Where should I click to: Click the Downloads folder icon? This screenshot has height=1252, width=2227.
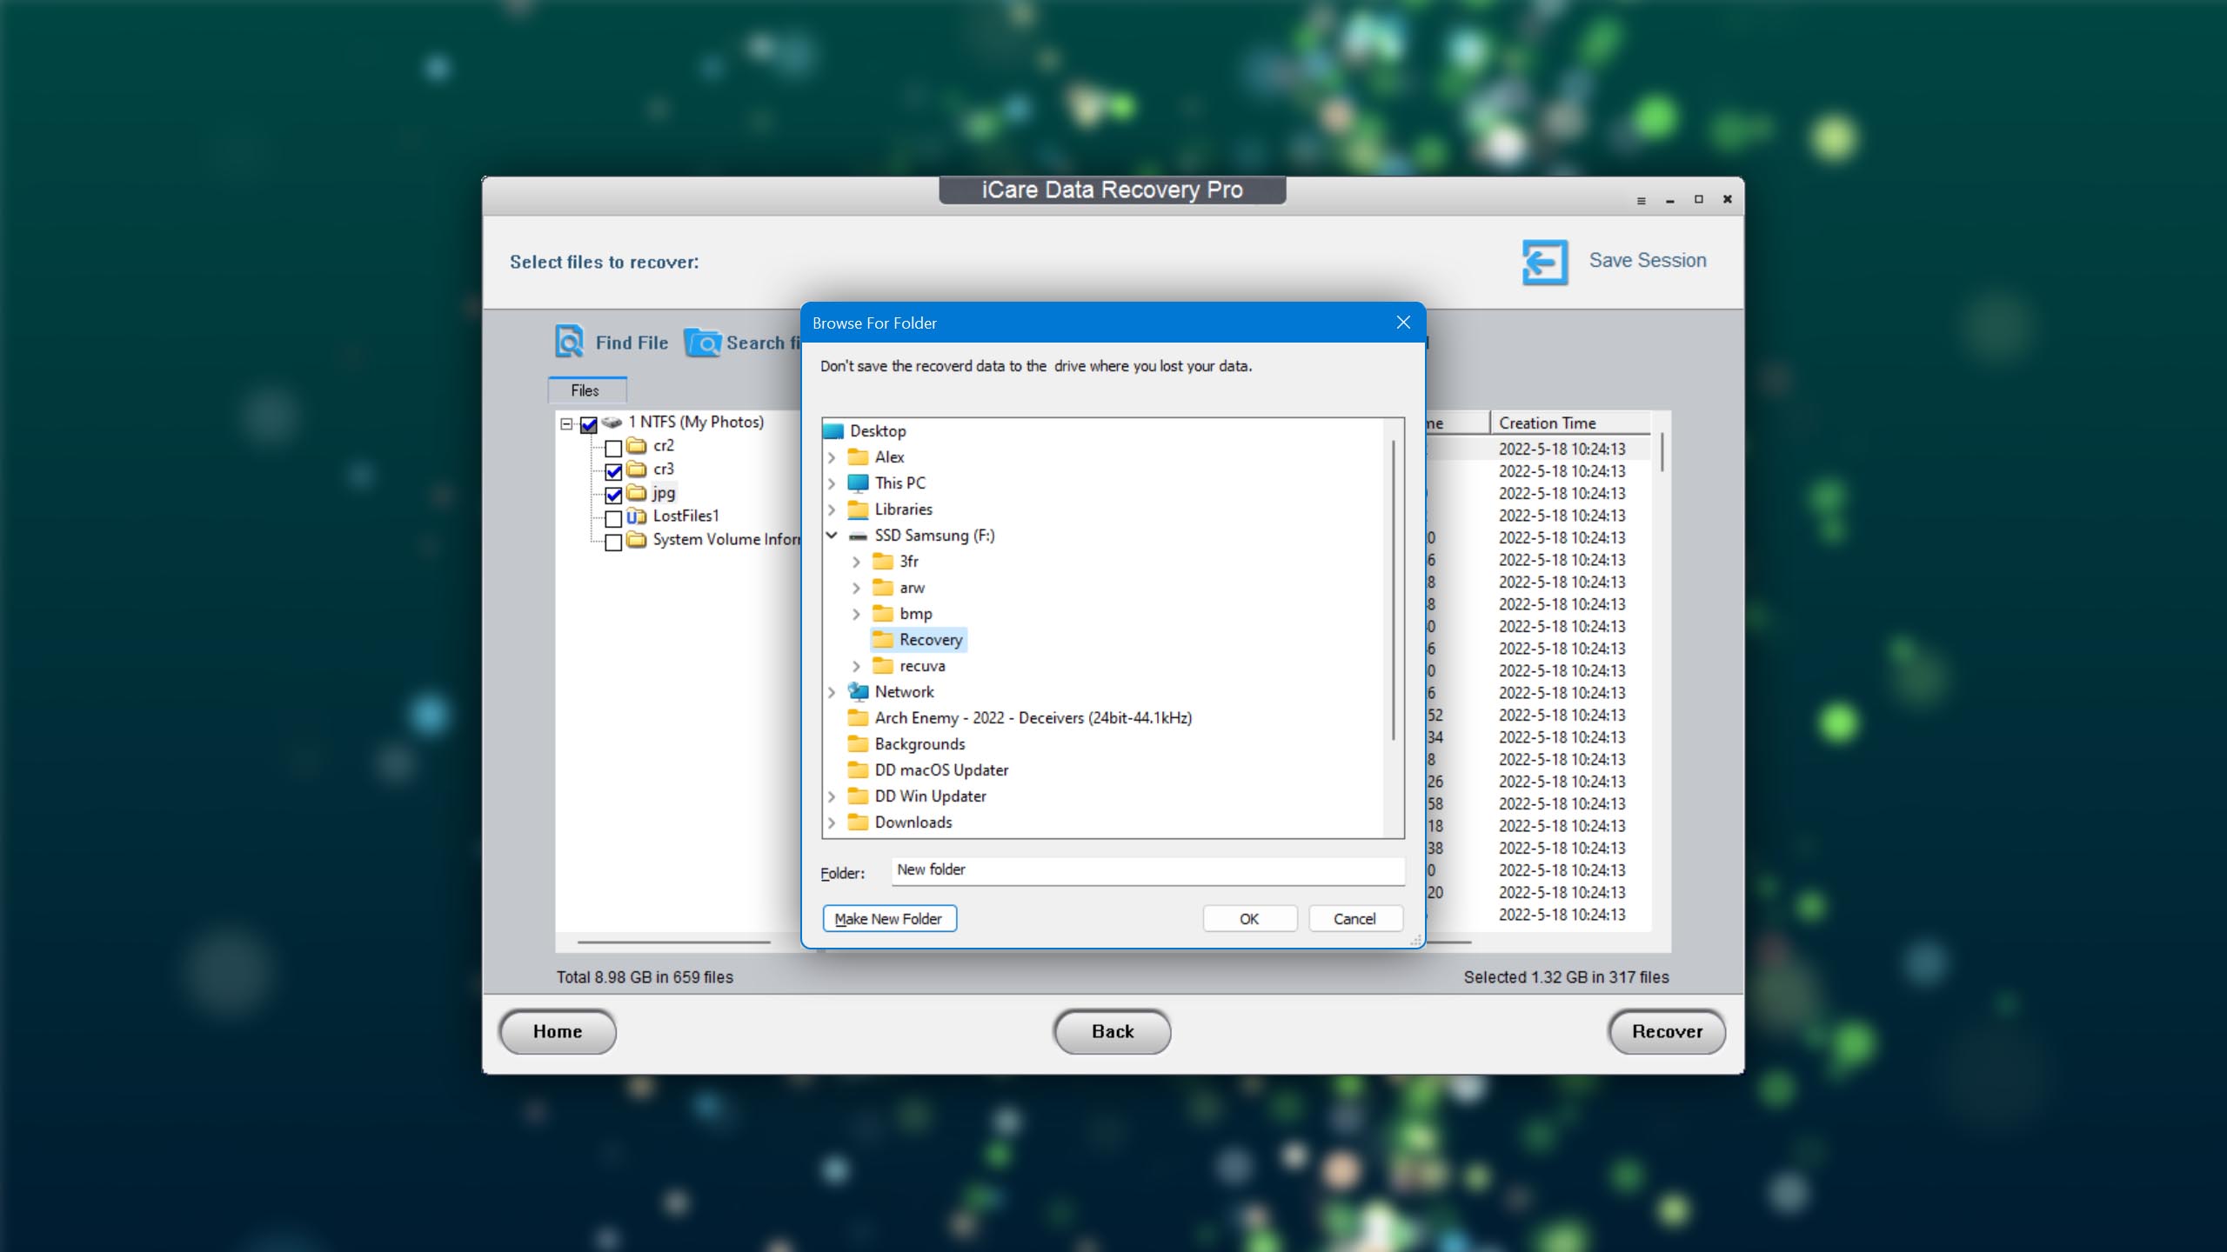point(858,822)
